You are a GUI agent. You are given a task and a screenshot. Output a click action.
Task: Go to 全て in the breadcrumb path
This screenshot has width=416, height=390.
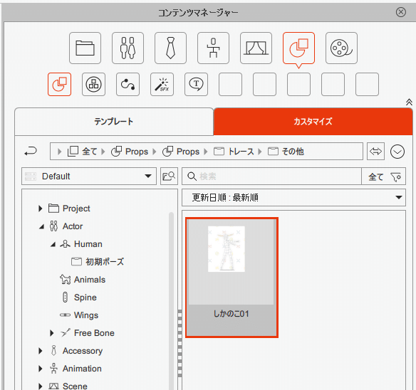click(x=82, y=152)
